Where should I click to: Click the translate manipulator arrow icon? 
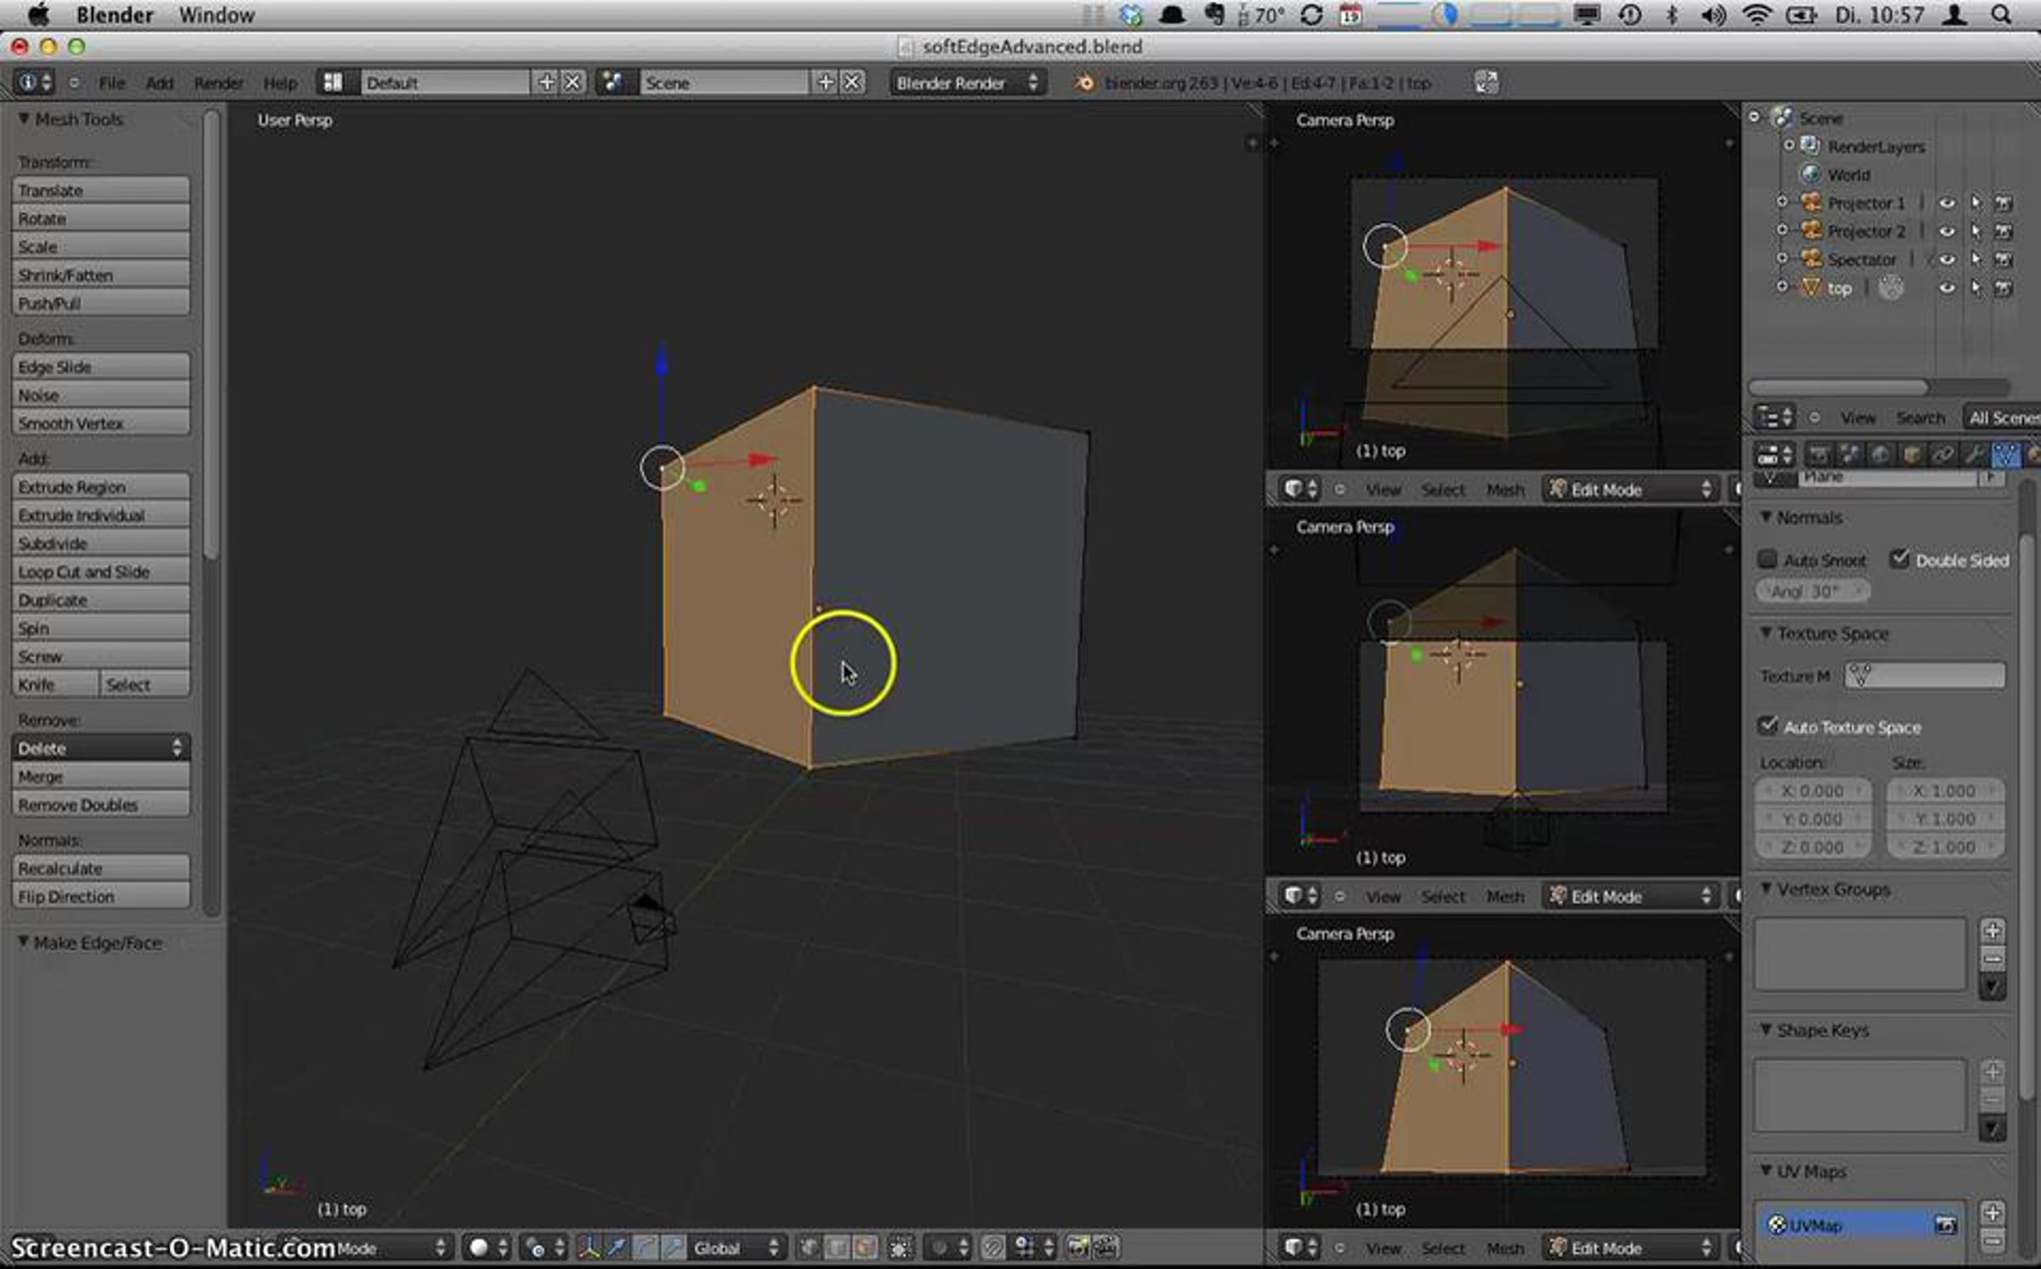(617, 1247)
